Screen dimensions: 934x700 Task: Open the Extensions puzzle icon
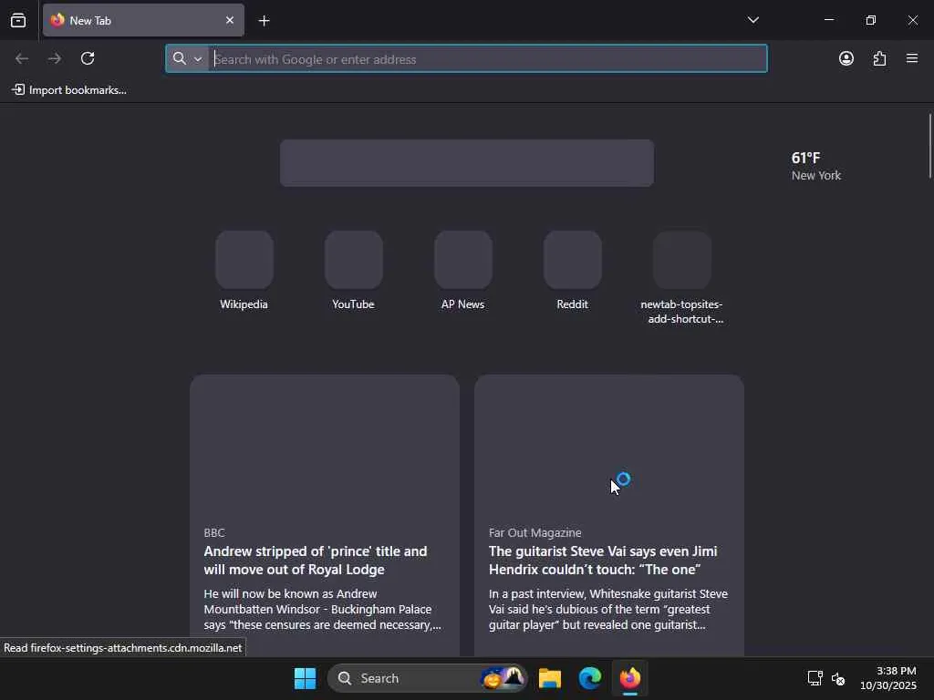pyautogui.click(x=879, y=58)
